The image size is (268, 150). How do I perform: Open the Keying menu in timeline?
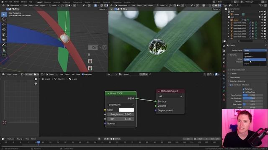tap(20, 139)
